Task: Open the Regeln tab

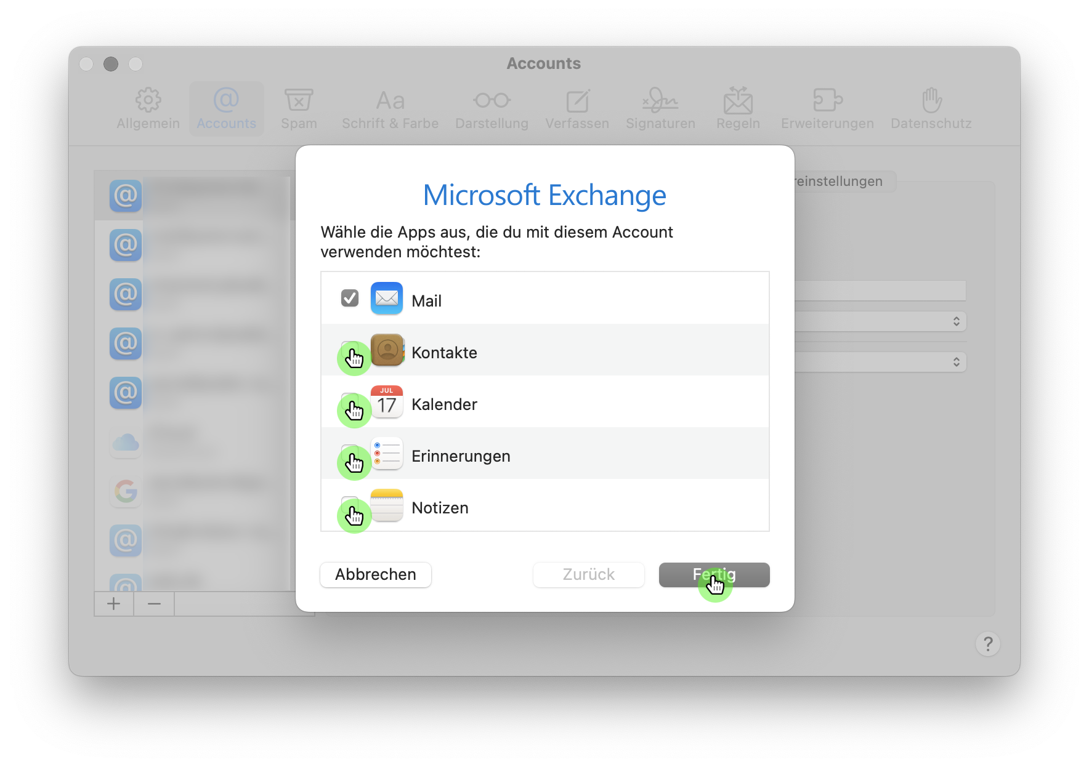Action: [738, 109]
